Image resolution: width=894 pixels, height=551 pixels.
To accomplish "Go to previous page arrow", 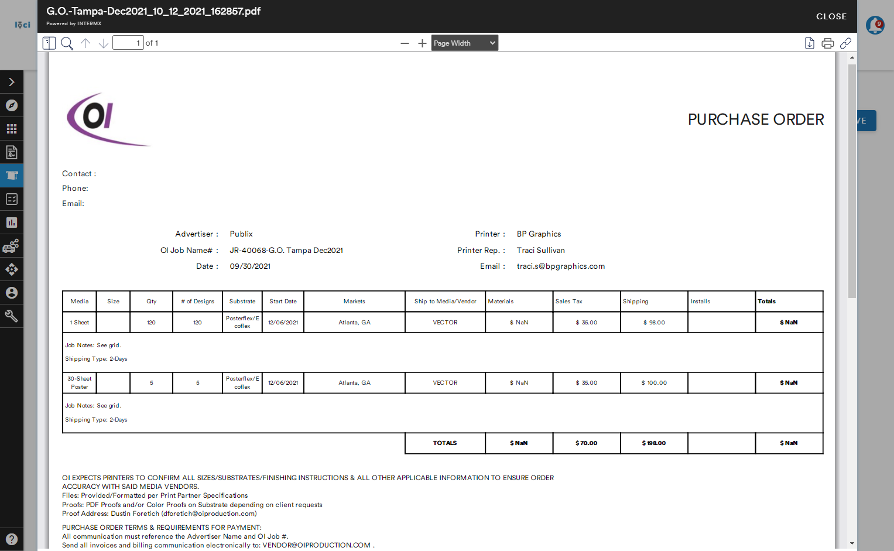I will point(85,43).
